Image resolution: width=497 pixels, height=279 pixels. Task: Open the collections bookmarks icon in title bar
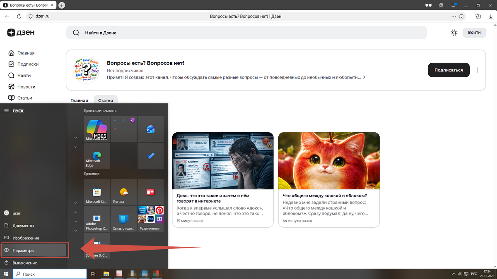441,5
